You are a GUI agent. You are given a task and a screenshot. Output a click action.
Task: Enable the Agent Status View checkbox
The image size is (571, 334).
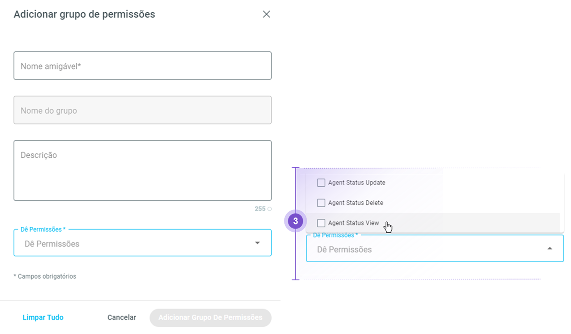point(321,223)
